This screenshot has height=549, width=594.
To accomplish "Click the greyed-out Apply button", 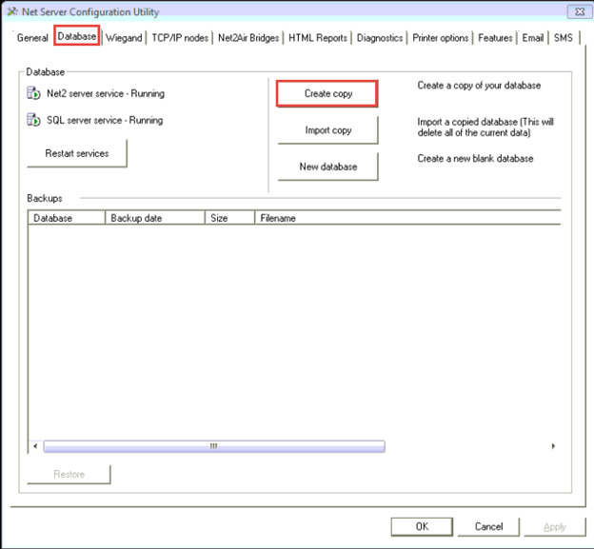I will pos(555,527).
